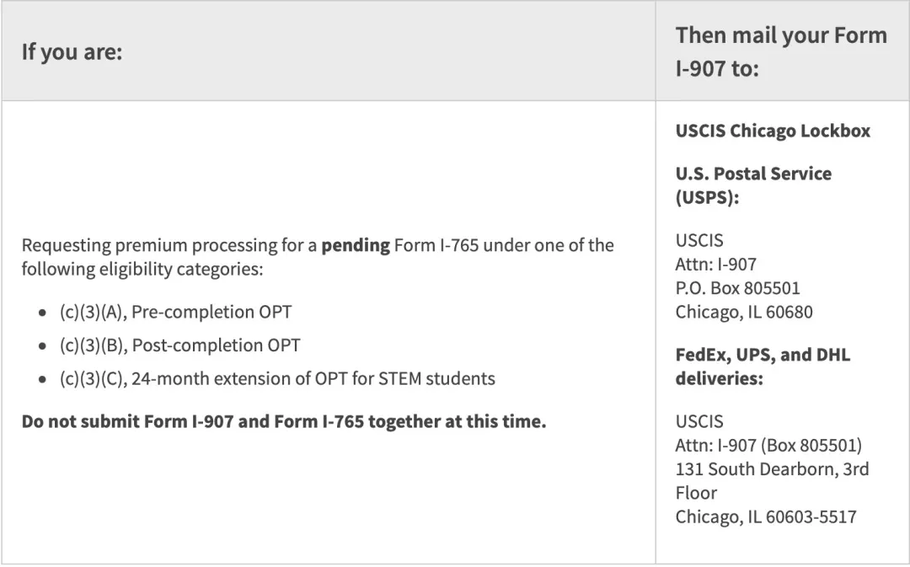The image size is (910, 567).
Task: Click the "U.S. Postal Service (USPS):" label
Action: point(753,185)
